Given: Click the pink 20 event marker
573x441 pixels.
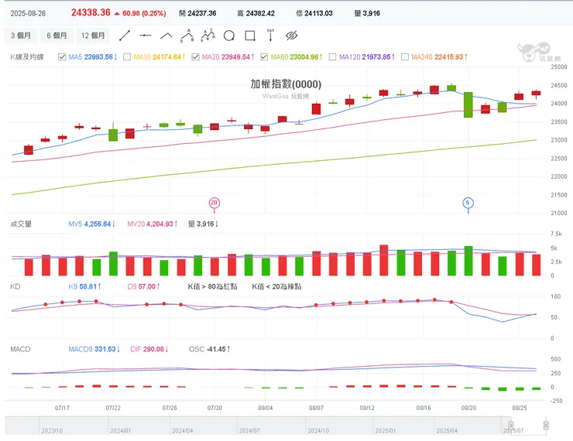Looking at the screenshot, I should 214,203.
